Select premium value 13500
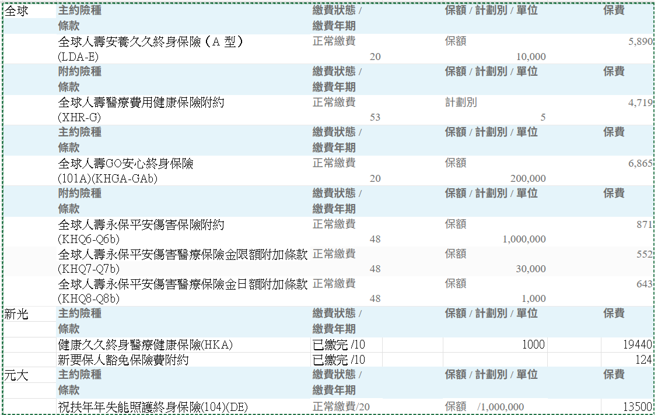The image size is (672, 415). (x=637, y=406)
